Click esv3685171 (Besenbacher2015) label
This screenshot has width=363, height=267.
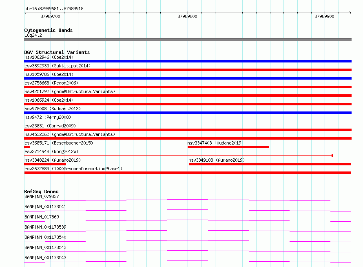(x=59, y=143)
